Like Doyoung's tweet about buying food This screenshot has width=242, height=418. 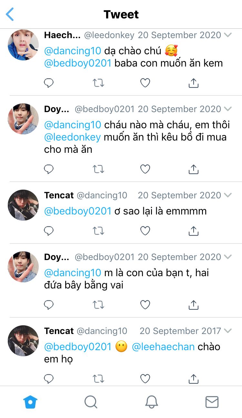coord(145,169)
